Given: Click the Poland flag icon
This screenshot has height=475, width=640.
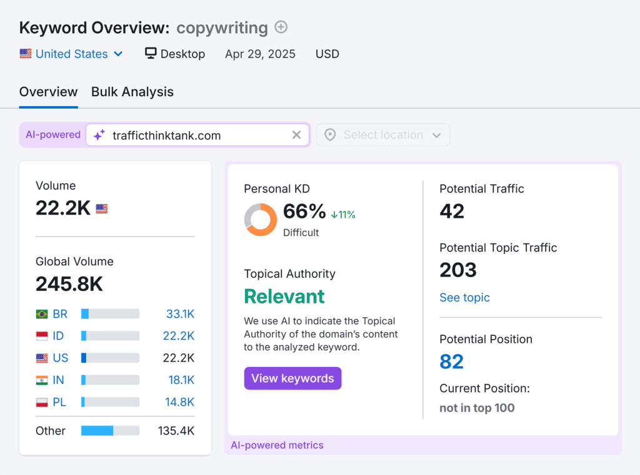Looking at the screenshot, I should [42, 402].
